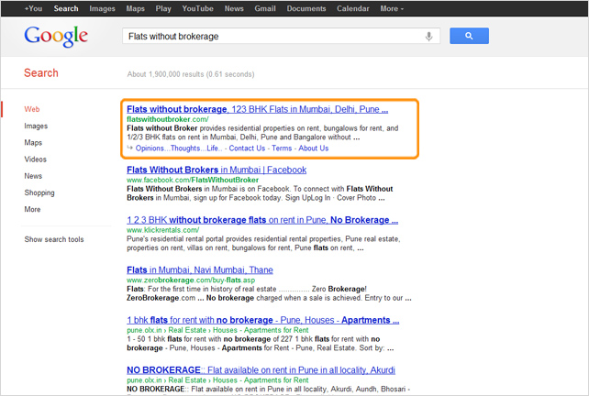
Task: Open the More dropdown in top bar
Action: [x=392, y=8]
